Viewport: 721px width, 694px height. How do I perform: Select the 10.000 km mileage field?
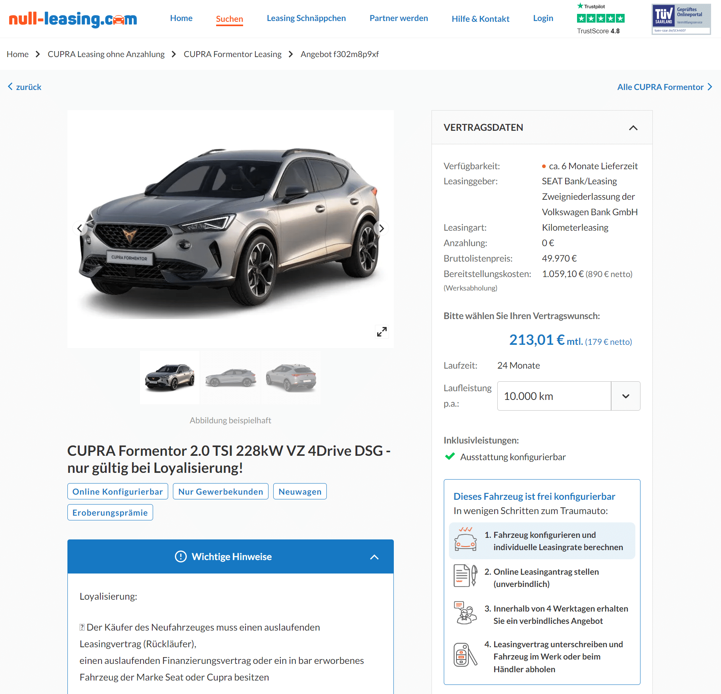point(554,396)
